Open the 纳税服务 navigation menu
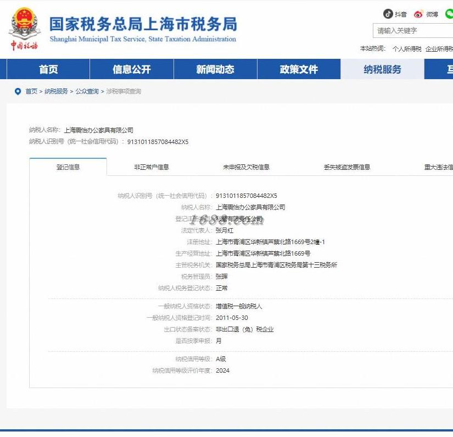453x437 pixels. (x=382, y=69)
